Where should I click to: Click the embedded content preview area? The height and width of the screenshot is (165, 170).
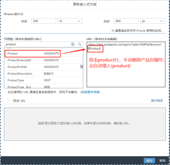pyautogui.click(x=85, y=124)
